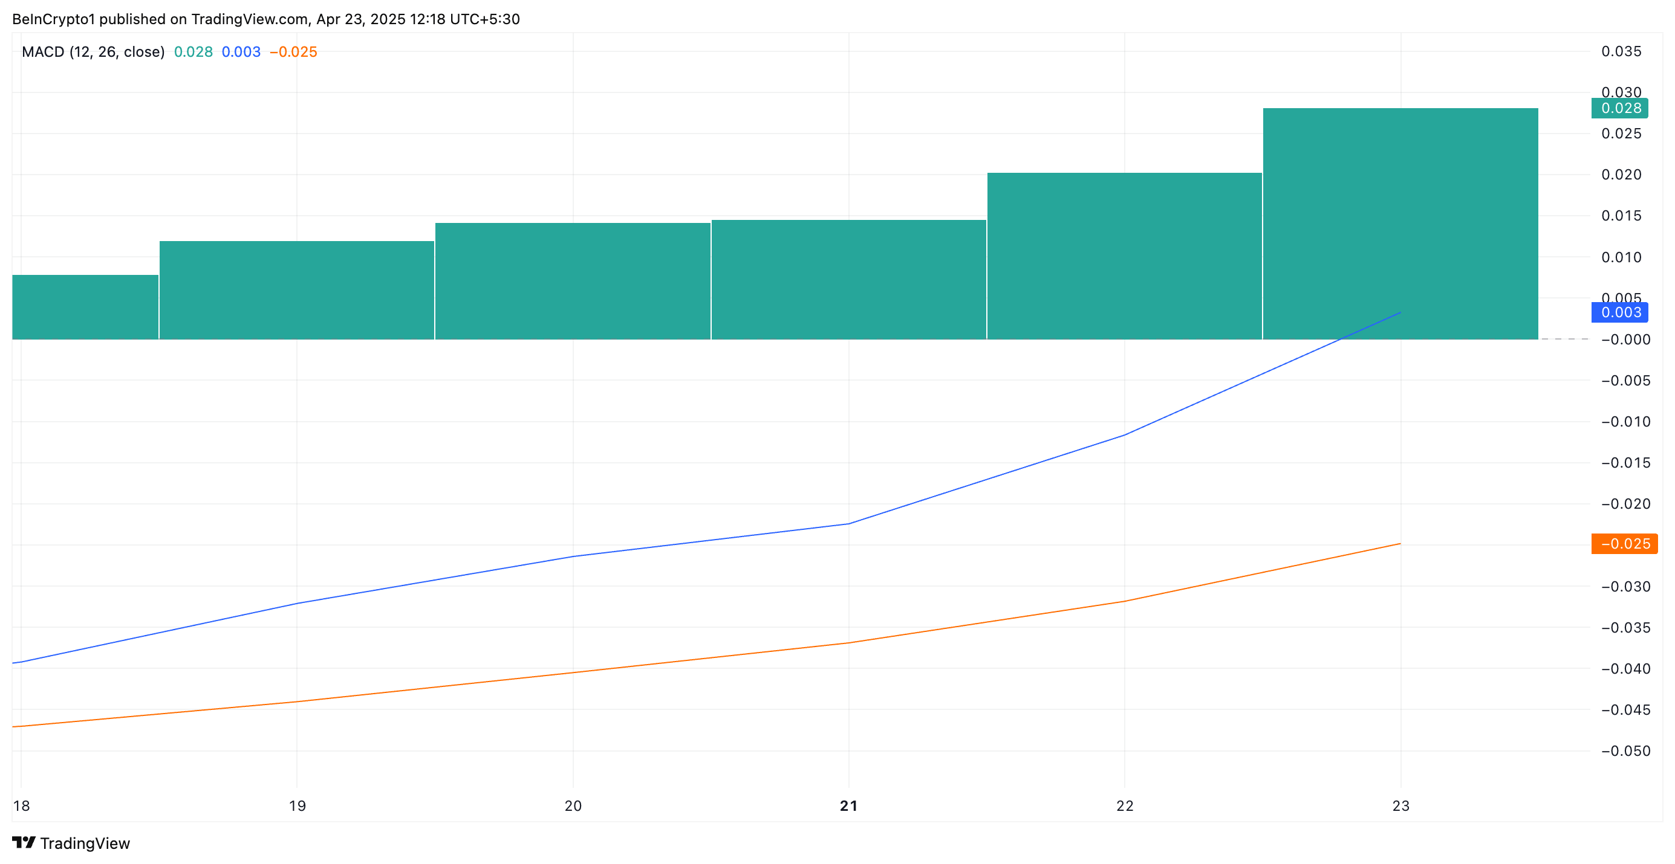Viewport: 1675px width, 864px height.
Task: Click the blue 0.003 legend value
Action: click(241, 52)
